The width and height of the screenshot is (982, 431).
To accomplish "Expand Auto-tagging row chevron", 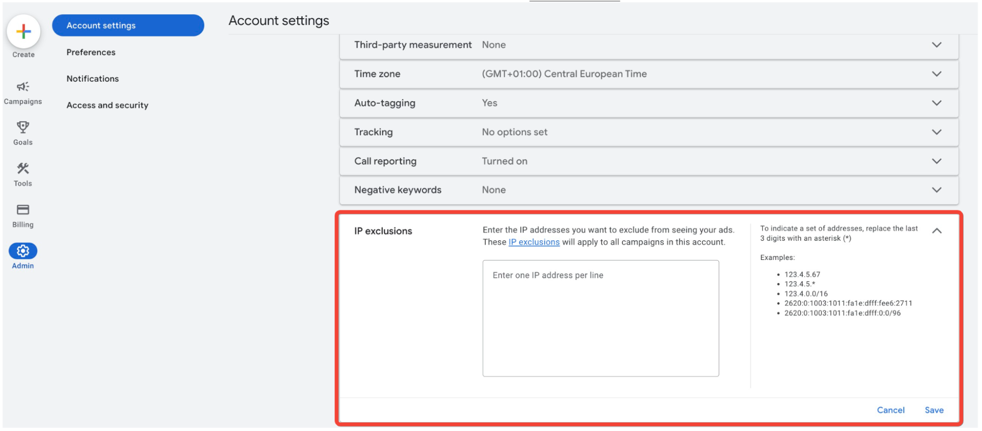I will 937,103.
